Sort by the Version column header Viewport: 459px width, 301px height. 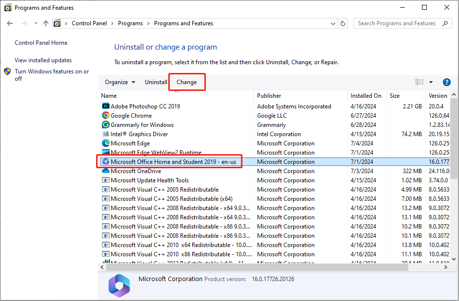438,96
